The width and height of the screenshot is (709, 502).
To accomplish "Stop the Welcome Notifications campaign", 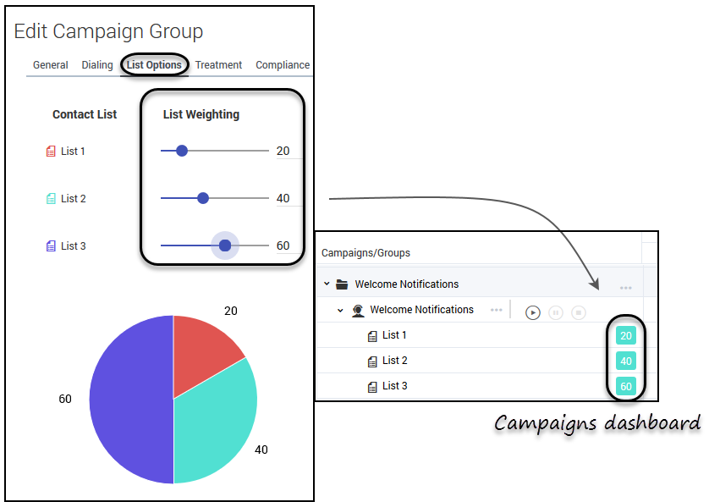I will (x=578, y=312).
